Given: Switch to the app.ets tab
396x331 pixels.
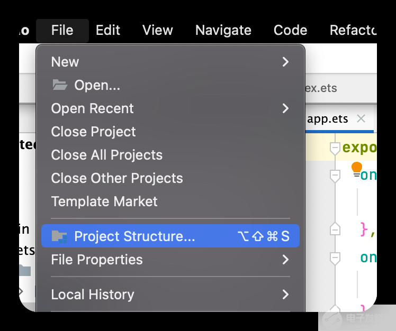Looking at the screenshot, I should 327,118.
